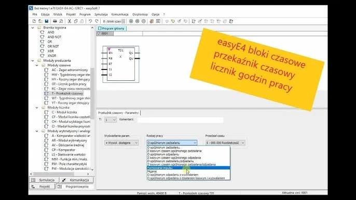Collapse the Moduły licznika tree node
The width and height of the screenshot is (356, 200).
click(37, 108)
